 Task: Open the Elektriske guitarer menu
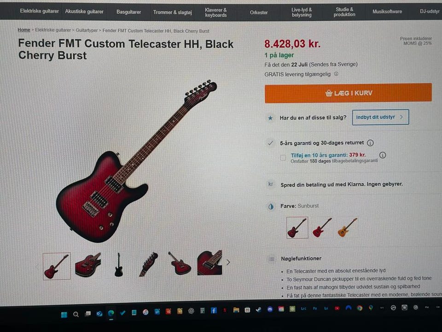click(40, 11)
